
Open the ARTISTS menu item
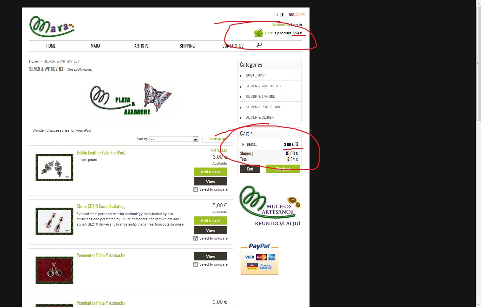[x=141, y=46]
